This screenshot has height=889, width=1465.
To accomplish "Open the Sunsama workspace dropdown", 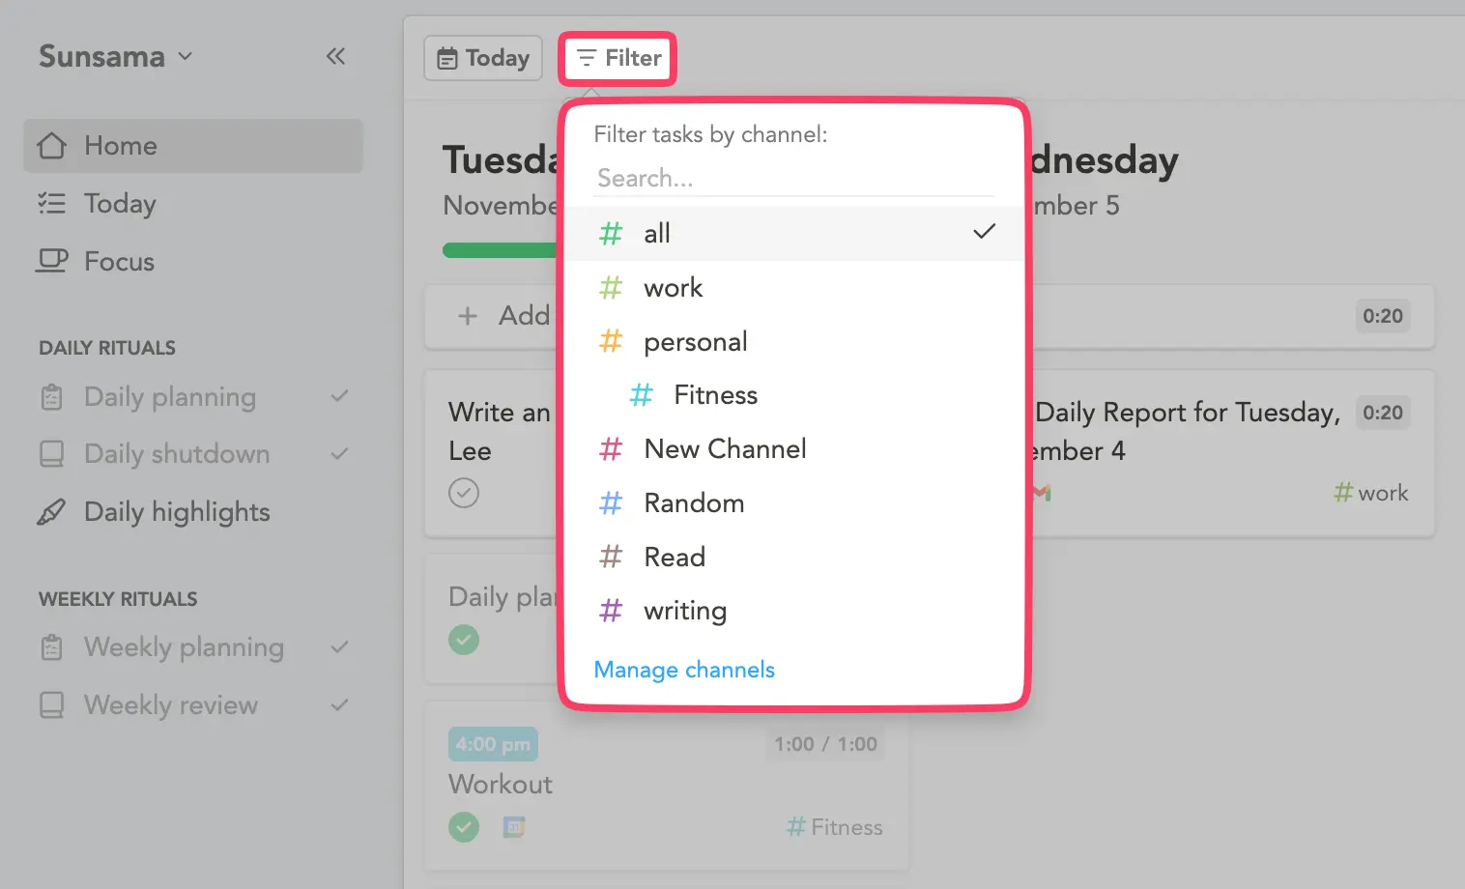I will click(x=185, y=56).
